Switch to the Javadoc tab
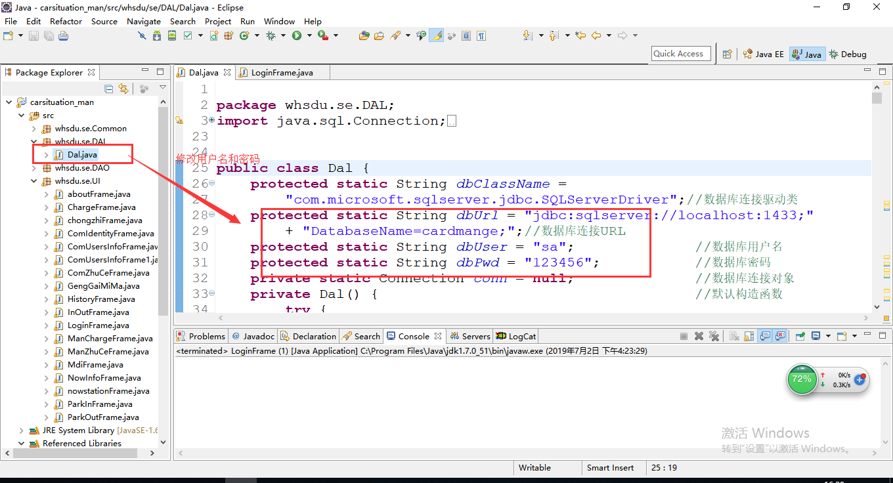 [x=253, y=336]
